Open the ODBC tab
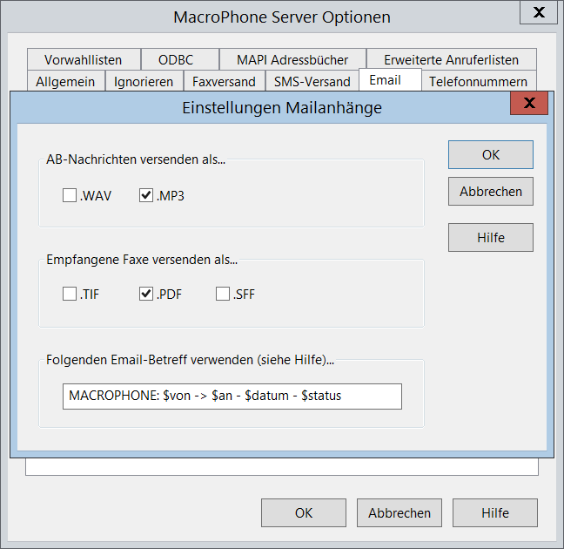The width and height of the screenshot is (564, 549). click(x=176, y=60)
